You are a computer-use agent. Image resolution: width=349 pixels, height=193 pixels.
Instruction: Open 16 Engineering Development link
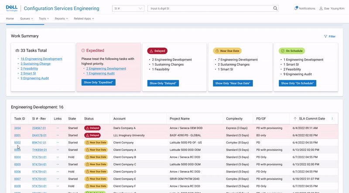[x=41, y=59]
